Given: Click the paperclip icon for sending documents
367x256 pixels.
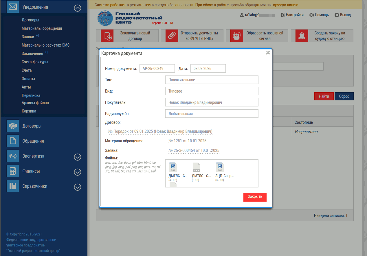Looking at the screenshot, I should tap(172, 36).
